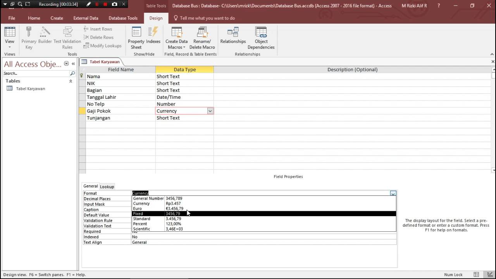Collapse the Tables group
The width and height of the screenshot is (496, 279).
coord(71,81)
